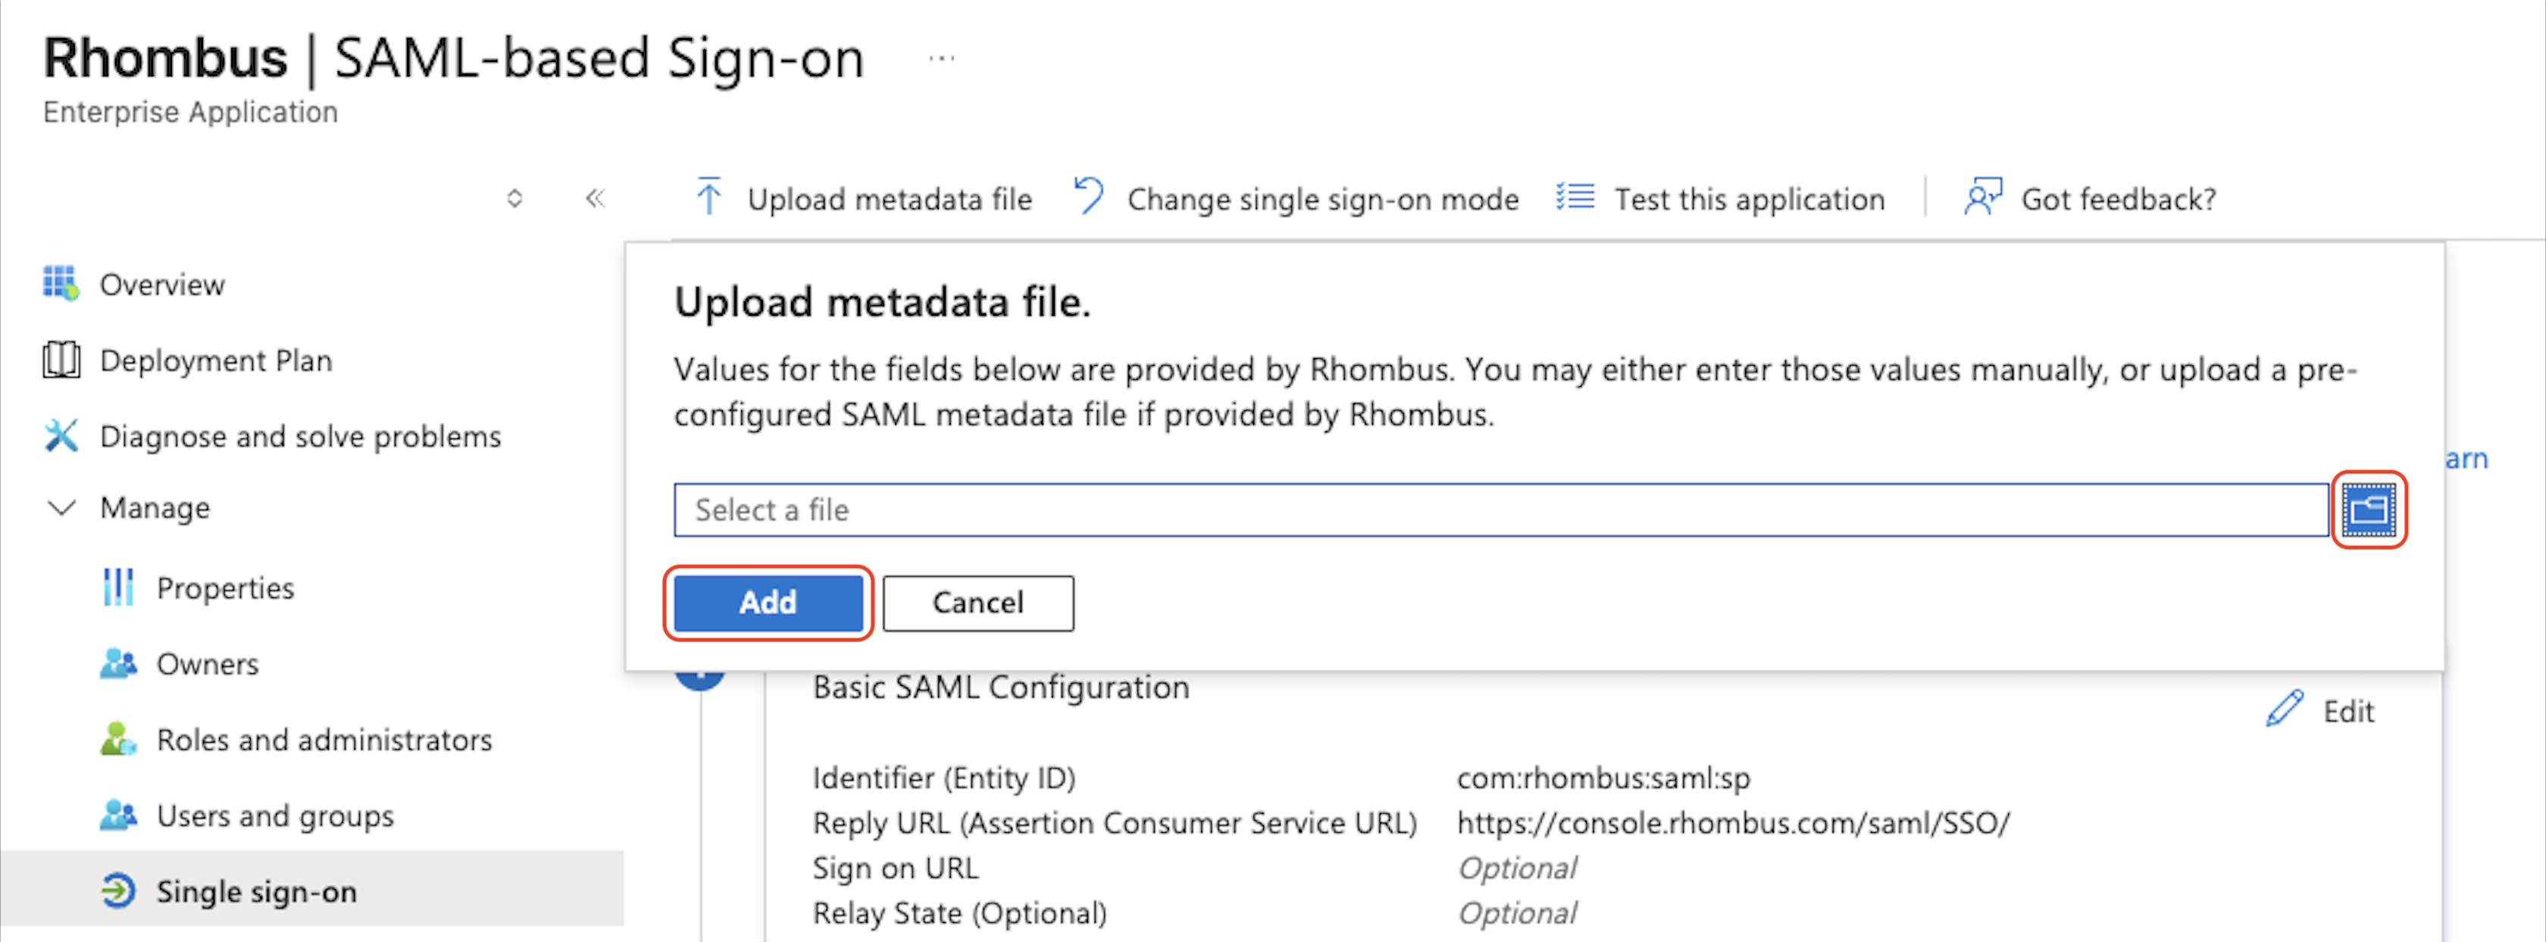Click the up-down sort arrows above sidebar
The height and width of the screenshot is (942, 2546).
click(514, 198)
